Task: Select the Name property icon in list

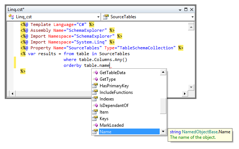Action: 95,131
